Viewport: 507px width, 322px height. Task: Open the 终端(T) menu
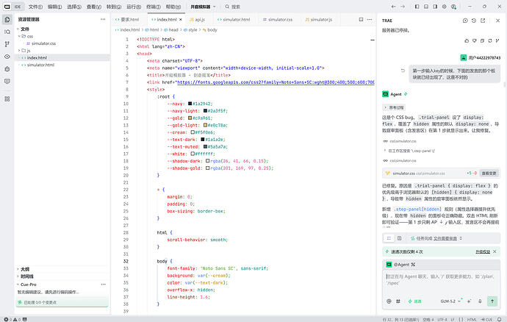pyautogui.click(x=154, y=7)
